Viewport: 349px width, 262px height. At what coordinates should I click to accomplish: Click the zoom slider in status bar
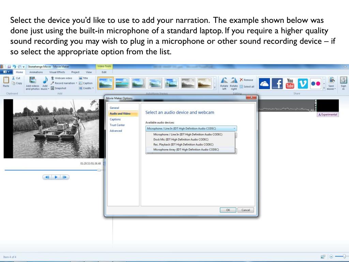tap(344, 257)
